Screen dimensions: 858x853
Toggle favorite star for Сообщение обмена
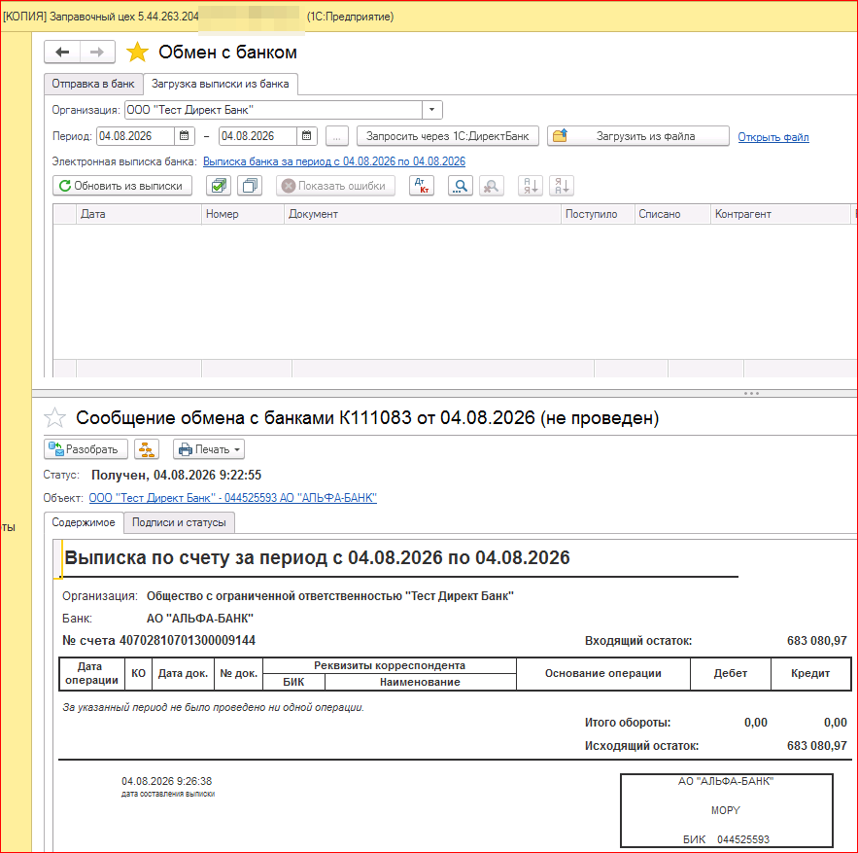pos(54,418)
